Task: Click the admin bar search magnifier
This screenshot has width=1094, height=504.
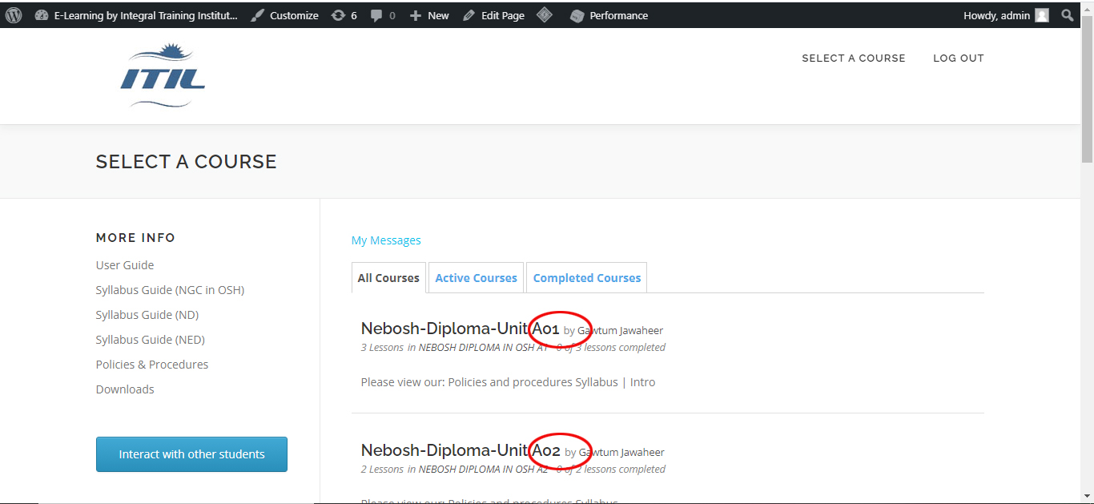Action: [x=1068, y=15]
